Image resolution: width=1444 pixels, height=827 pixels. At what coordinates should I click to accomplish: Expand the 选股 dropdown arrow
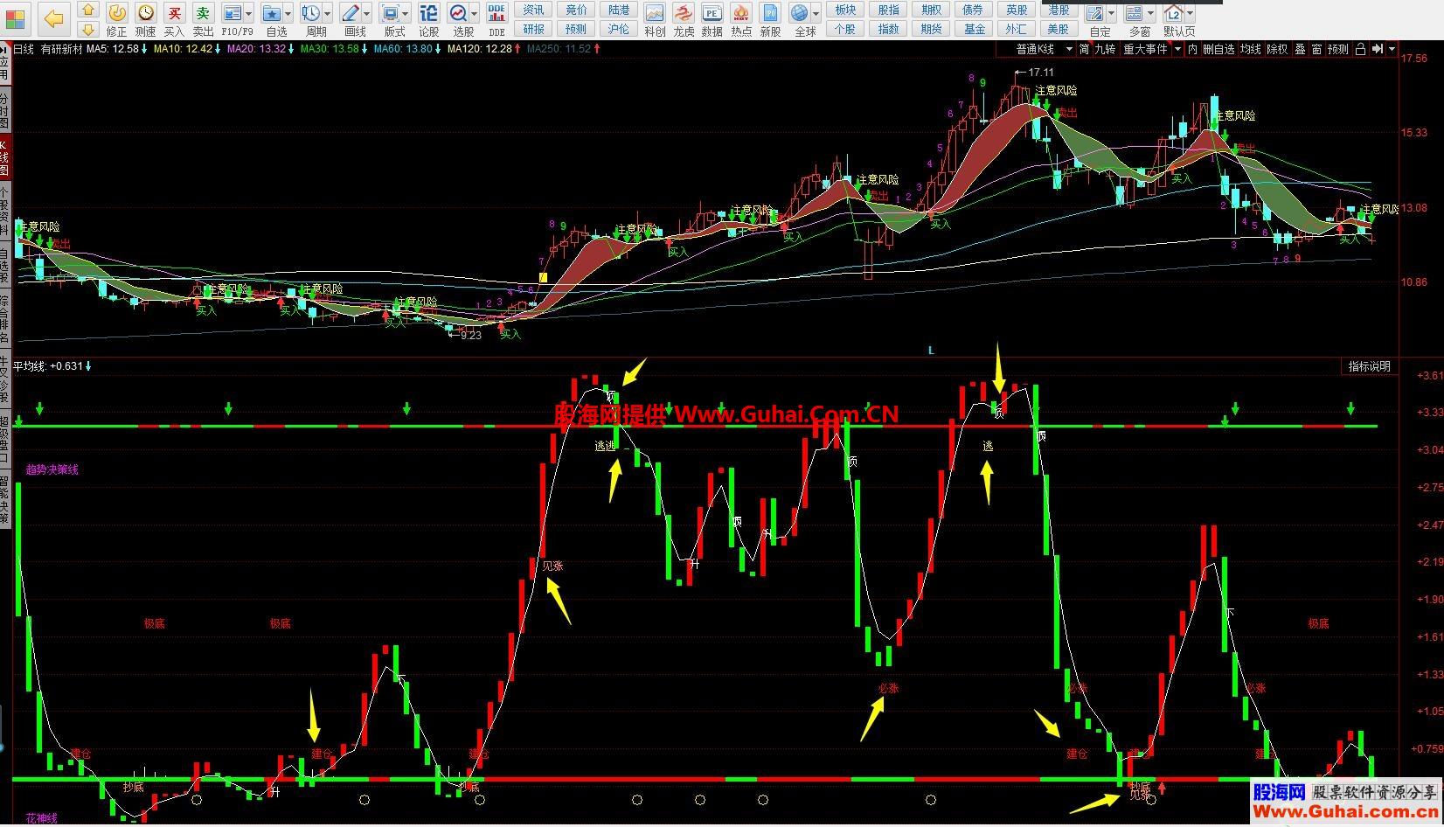pos(474,13)
